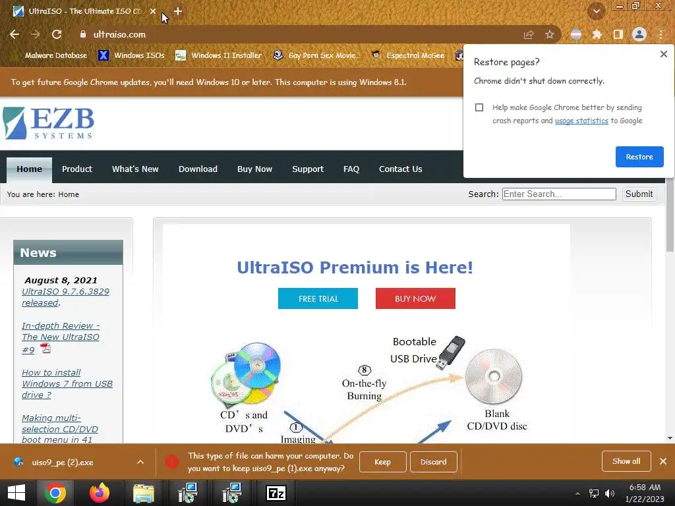
Task: Click the FREE TRIAL button
Action: [x=318, y=298]
